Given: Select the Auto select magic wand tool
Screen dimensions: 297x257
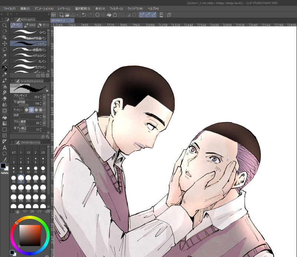Looking at the screenshot, I should pyautogui.click(x=4, y=56).
